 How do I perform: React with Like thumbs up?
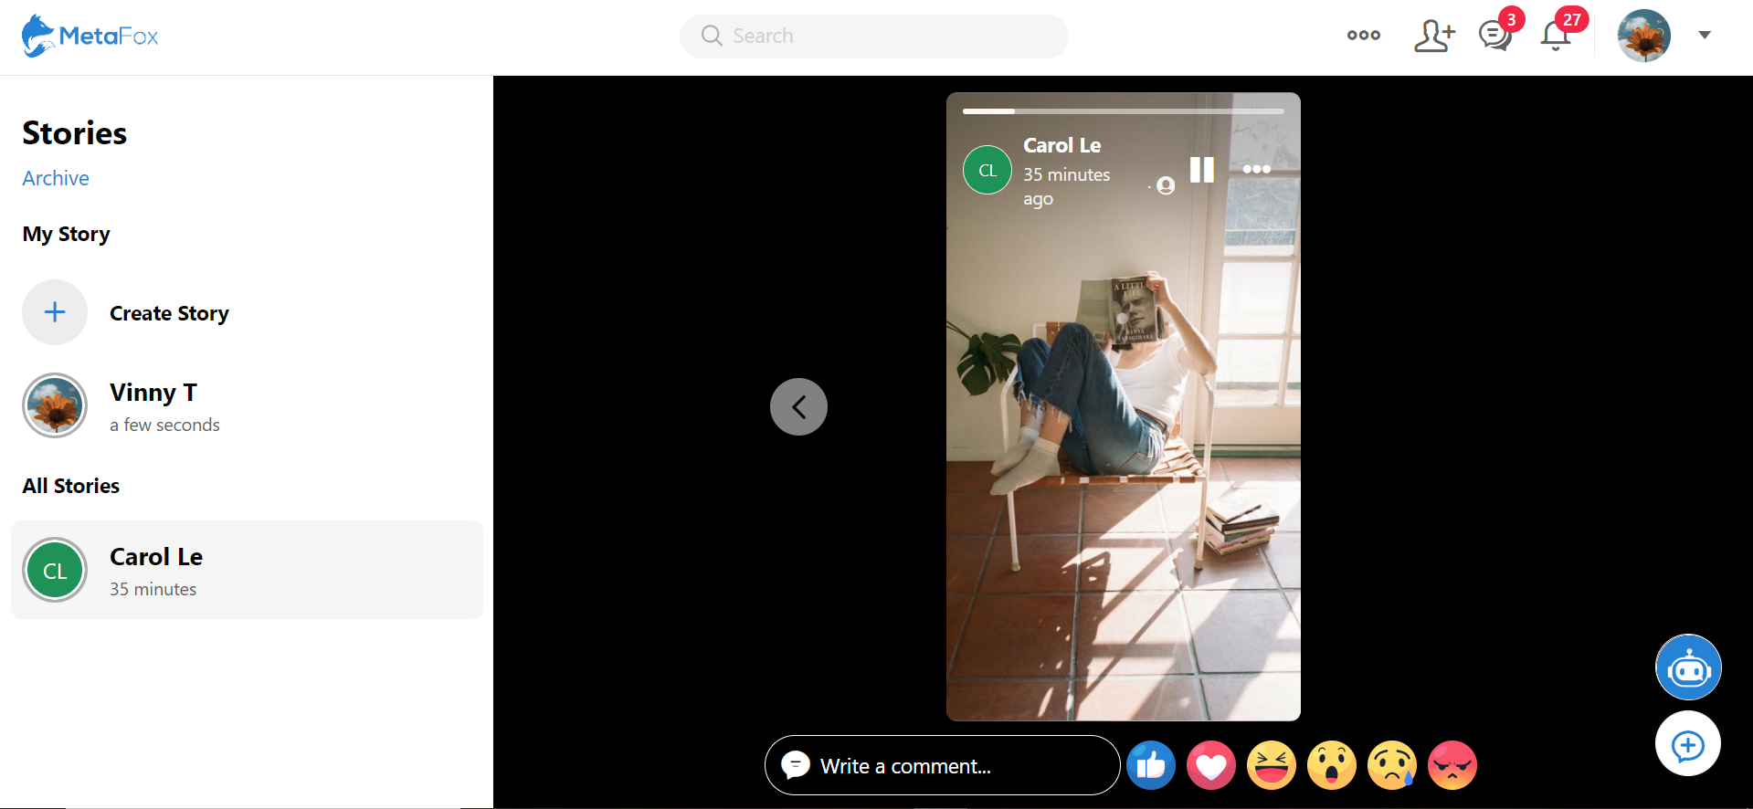point(1151,765)
